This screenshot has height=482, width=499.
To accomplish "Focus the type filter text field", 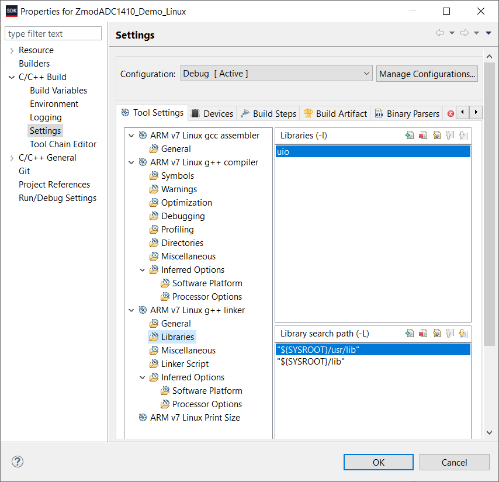I will pos(53,33).
